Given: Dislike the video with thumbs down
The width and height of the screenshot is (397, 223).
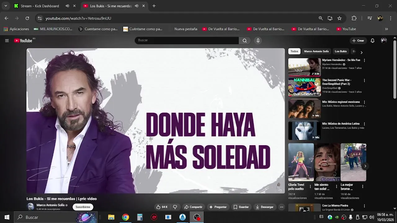Looking at the screenshot, I should (x=175, y=207).
